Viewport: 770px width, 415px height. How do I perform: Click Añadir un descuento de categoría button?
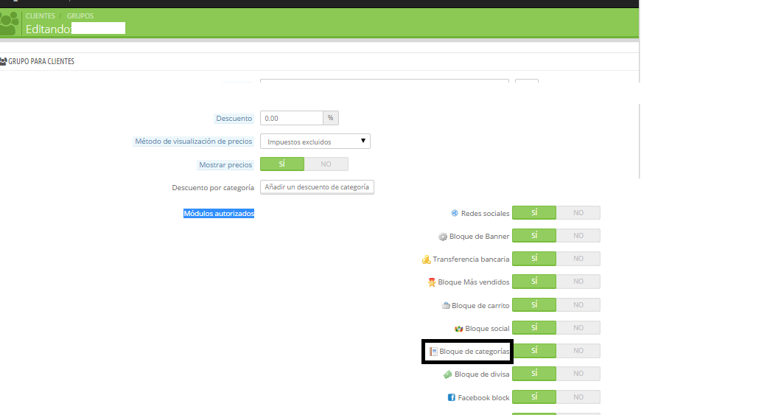tap(317, 187)
